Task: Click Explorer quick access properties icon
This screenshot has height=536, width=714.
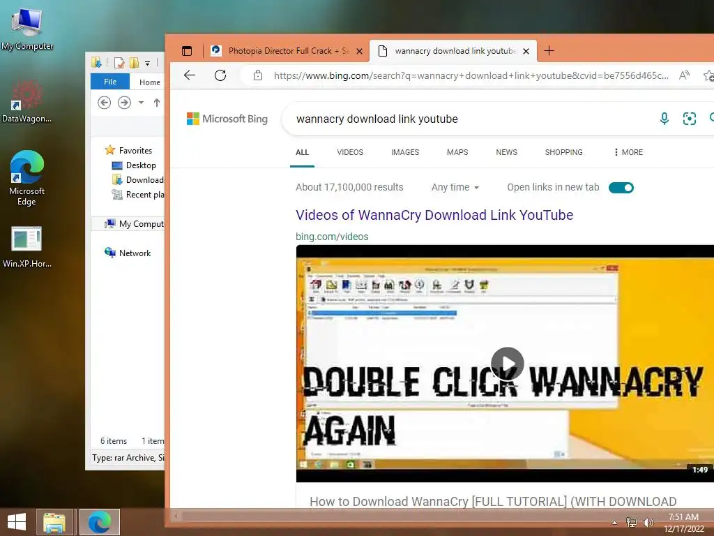Action: click(119, 62)
